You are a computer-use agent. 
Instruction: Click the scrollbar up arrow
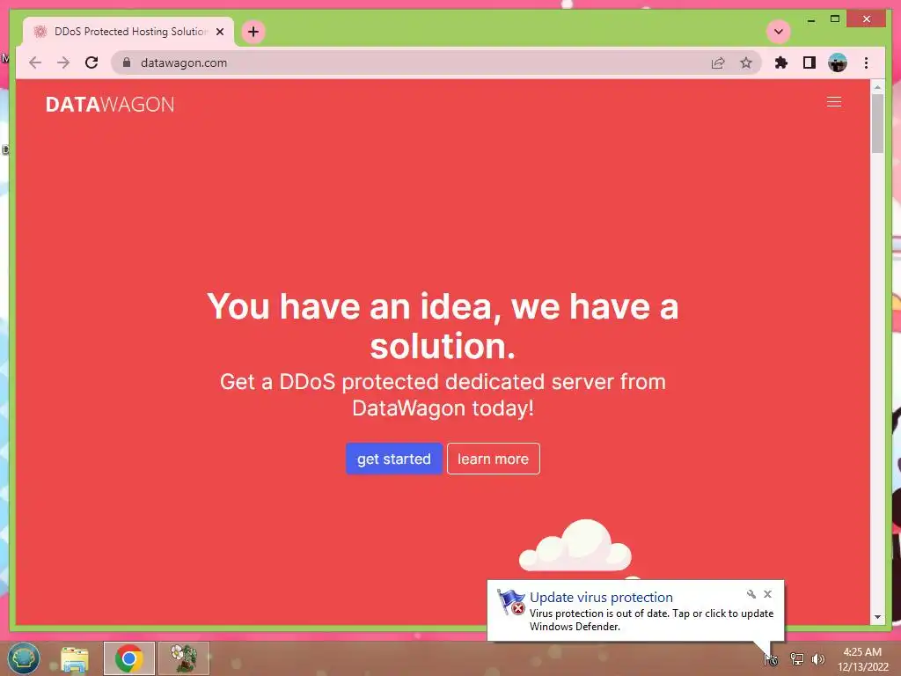[877, 87]
